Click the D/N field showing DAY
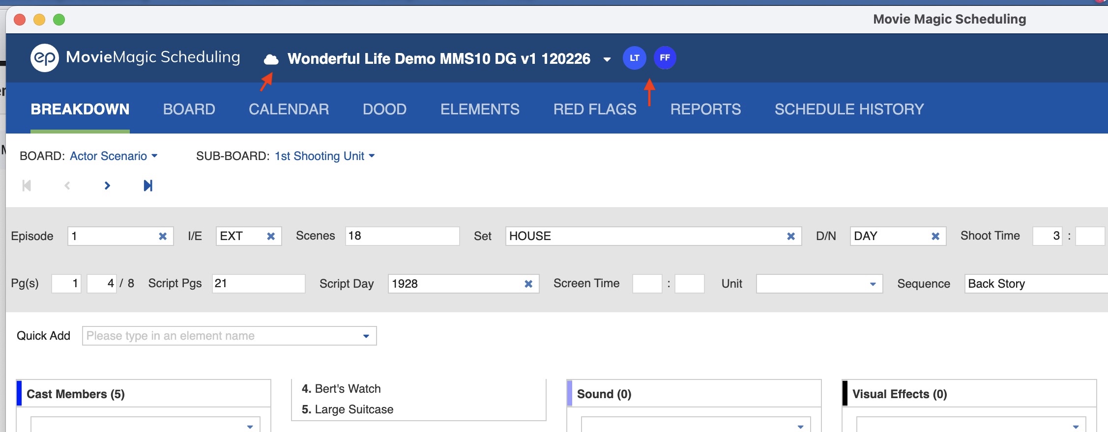 (x=898, y=236)
